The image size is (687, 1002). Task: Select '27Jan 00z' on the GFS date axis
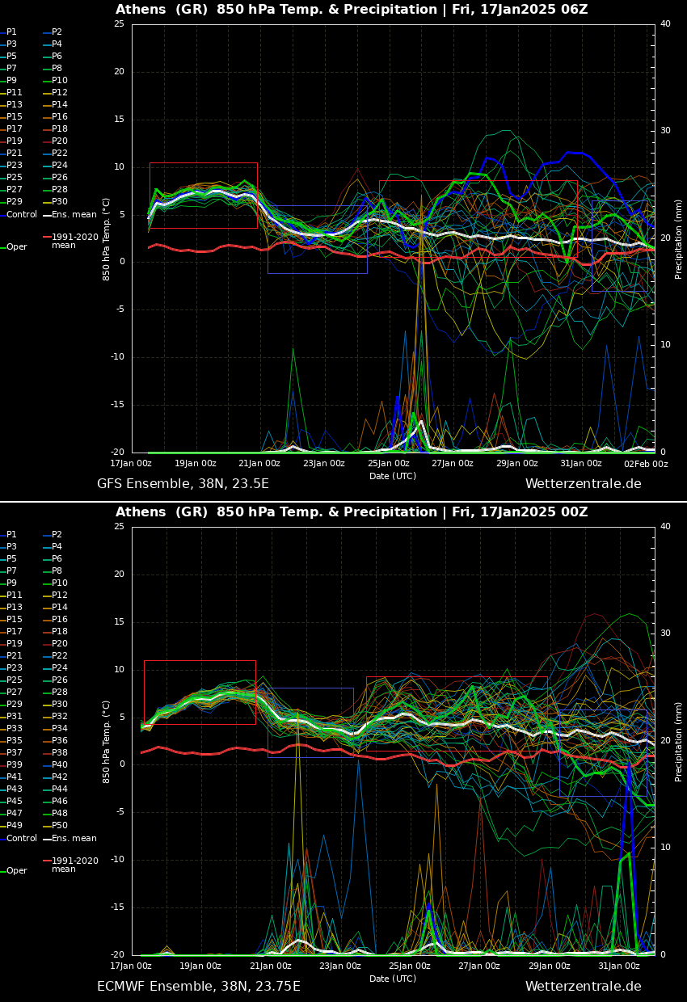pyautogui.click(x=453, y=463)
